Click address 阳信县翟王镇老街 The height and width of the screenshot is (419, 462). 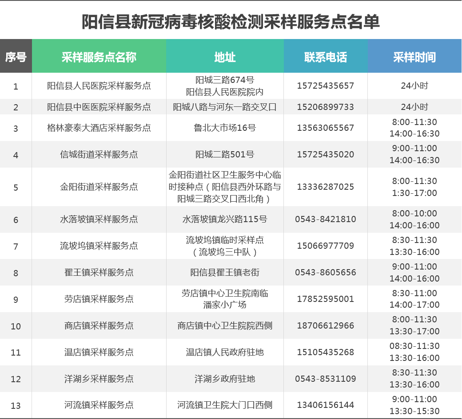(x=225, y=273)
